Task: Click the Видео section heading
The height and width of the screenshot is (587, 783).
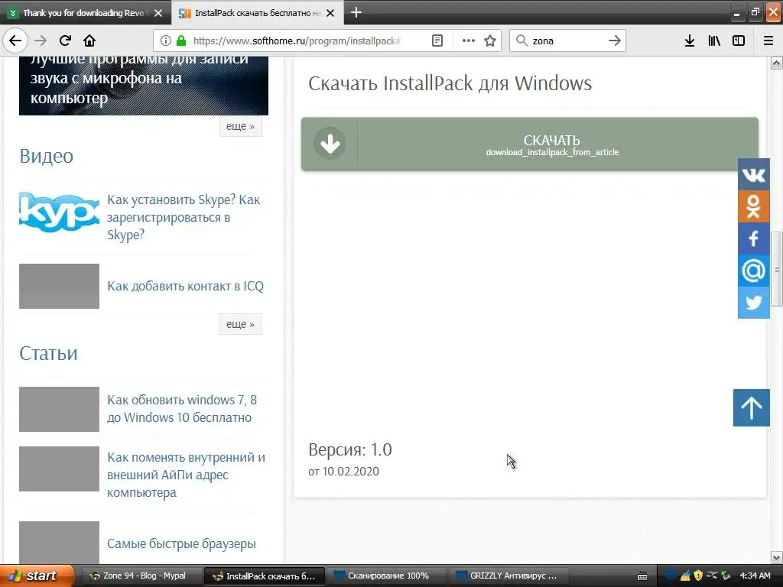Action: [46, 156]
